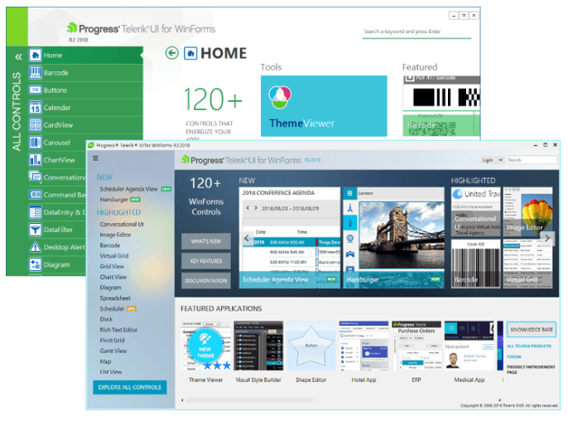Click the green back arrow beside HOME
The image size is (568, 426).
point(172,53)
